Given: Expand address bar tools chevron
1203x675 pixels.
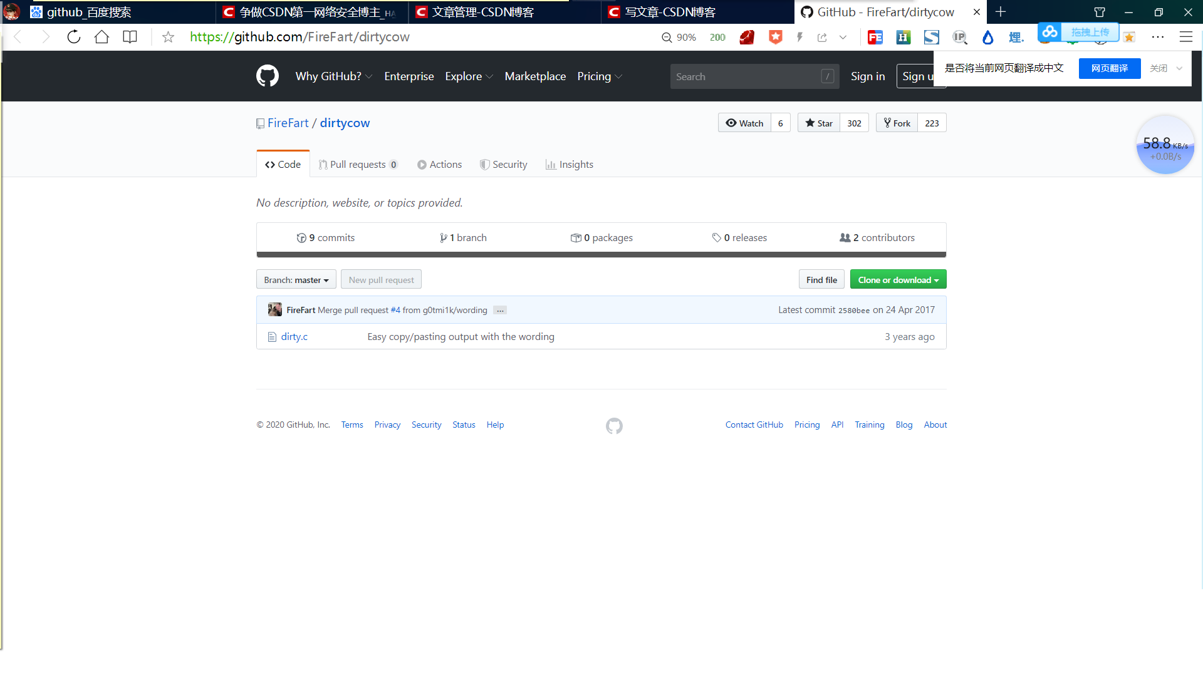Looking at the screenshot, I should [843, 38].
